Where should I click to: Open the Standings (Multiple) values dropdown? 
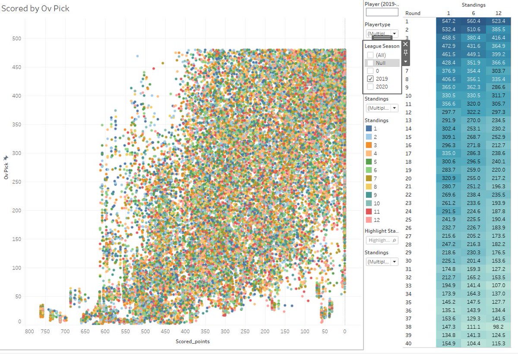394,107
